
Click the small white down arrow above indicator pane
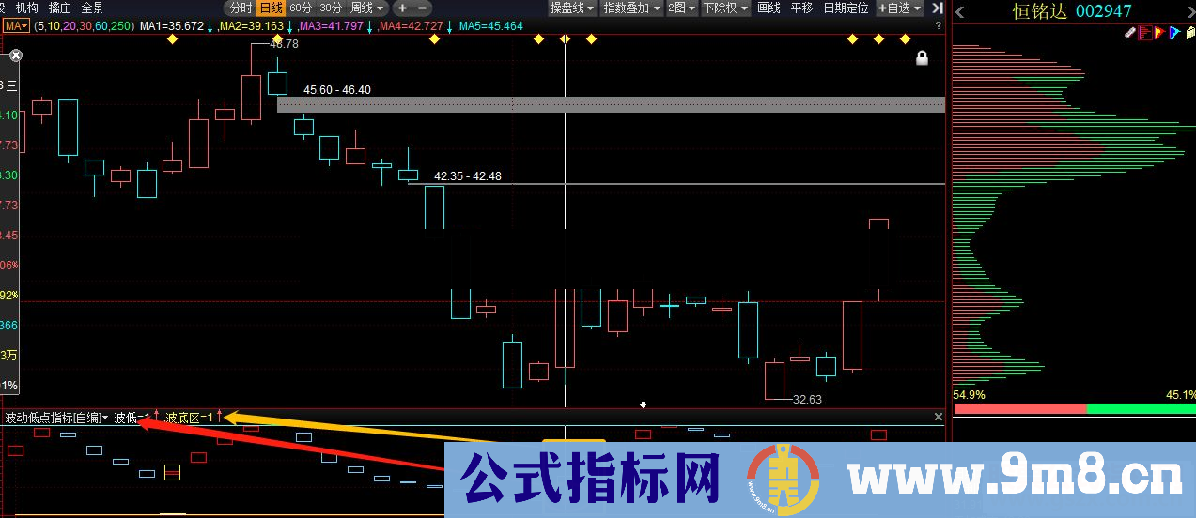click(x=643, y=404)
